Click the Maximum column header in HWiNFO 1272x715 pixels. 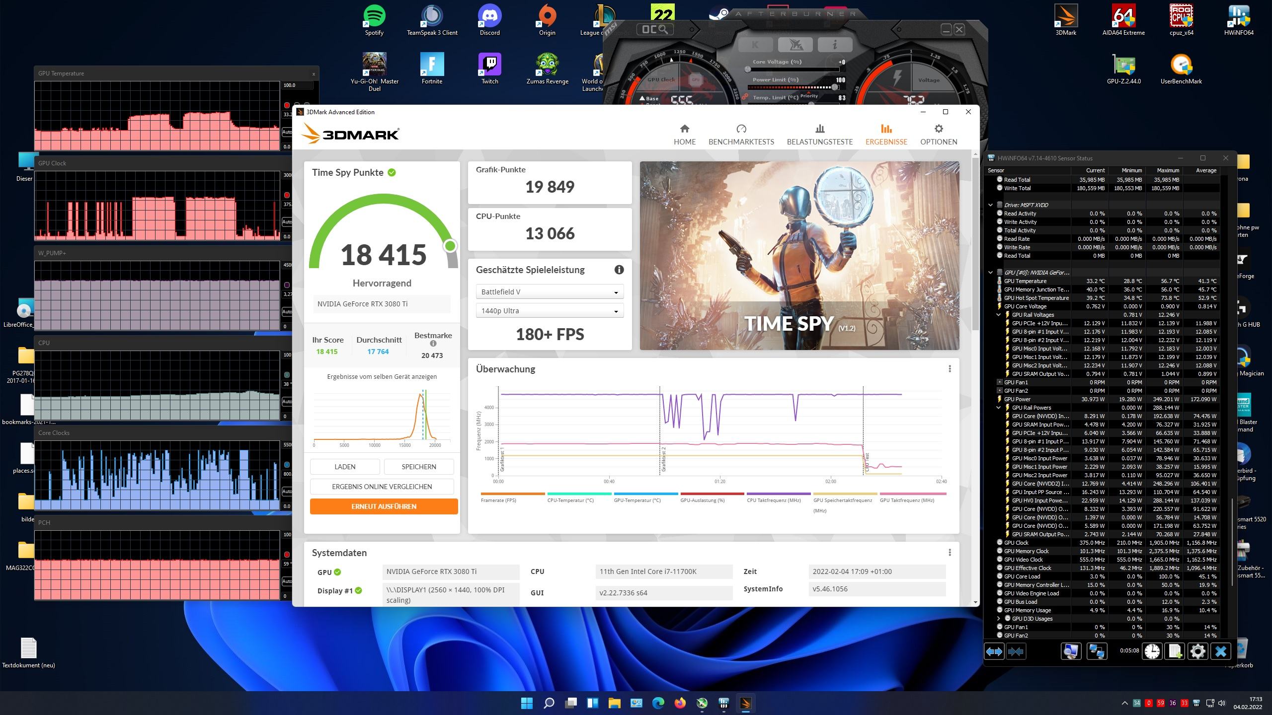click(1164, 170)
